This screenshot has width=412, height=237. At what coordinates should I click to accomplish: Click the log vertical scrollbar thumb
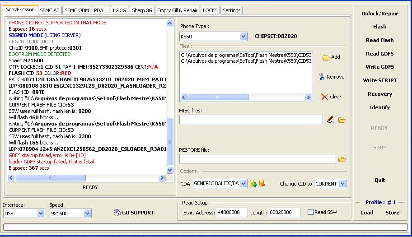click(170, 142)
